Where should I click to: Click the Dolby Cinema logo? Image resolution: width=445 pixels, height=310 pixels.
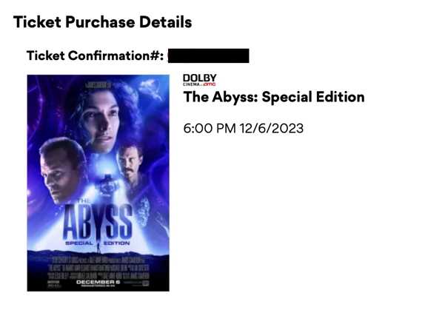point(199,80)
